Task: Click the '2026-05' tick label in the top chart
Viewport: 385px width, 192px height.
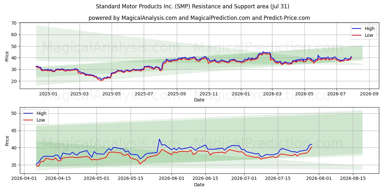Action: [x=304, y=94]
